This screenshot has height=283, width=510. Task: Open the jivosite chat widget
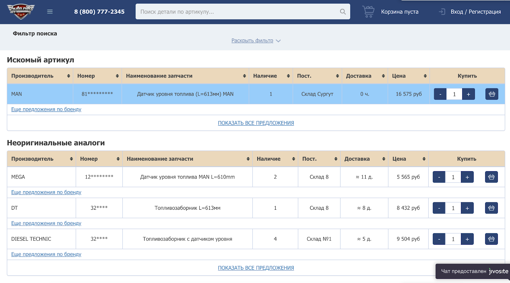[473, 271]
